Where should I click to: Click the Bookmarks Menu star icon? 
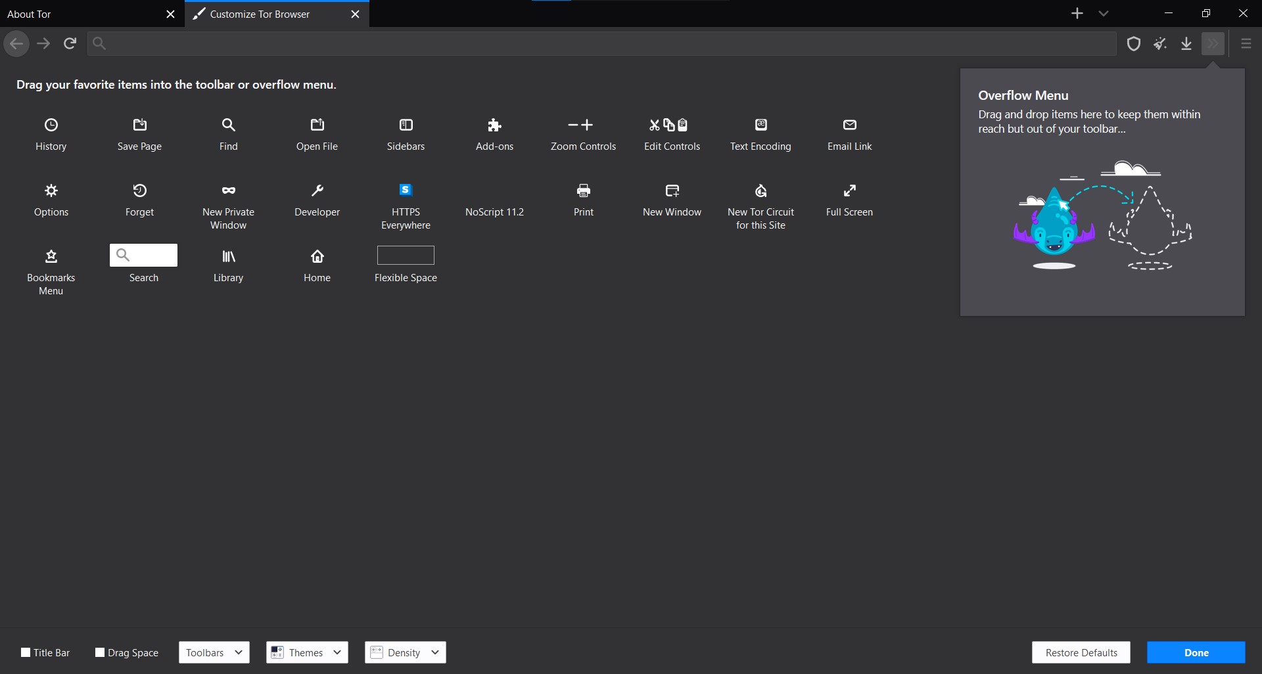tap(51, 256)
